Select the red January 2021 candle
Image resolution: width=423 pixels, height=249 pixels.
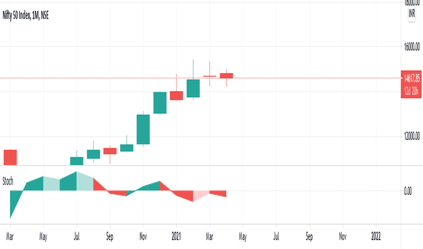(177, 95)
